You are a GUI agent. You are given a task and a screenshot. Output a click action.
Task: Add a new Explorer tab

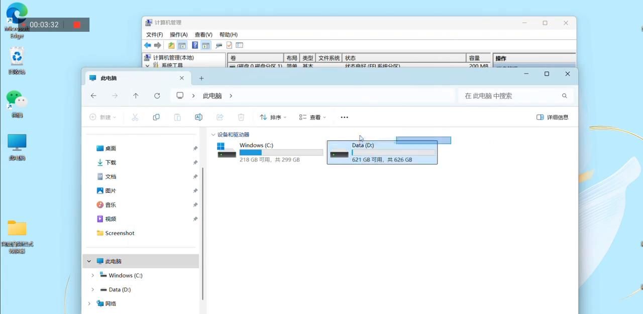point(201,78)
